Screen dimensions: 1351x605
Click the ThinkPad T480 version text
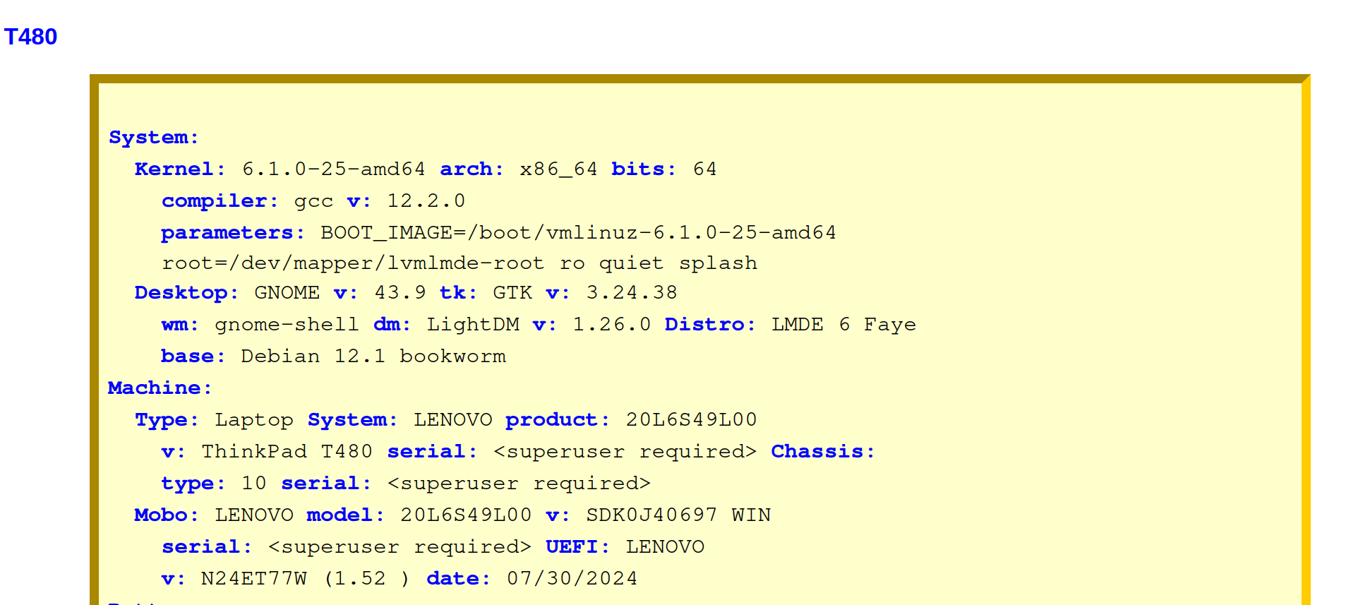pyautogui.click(x=287, y=451)
